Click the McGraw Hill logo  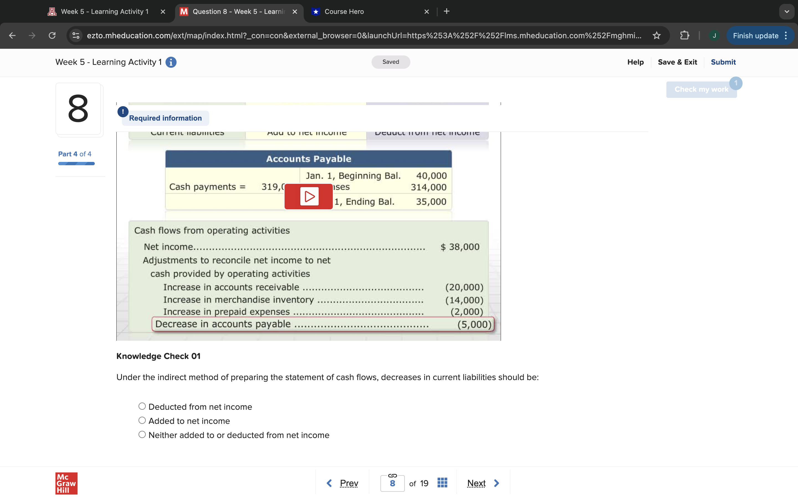click(x=66, y=483)
